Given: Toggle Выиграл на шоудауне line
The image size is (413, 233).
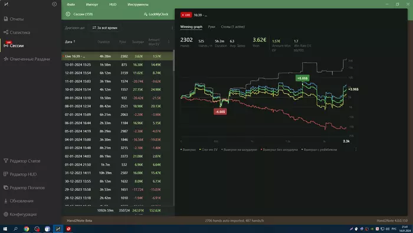Looking at the screenshot, I should (x=239, y=150).
